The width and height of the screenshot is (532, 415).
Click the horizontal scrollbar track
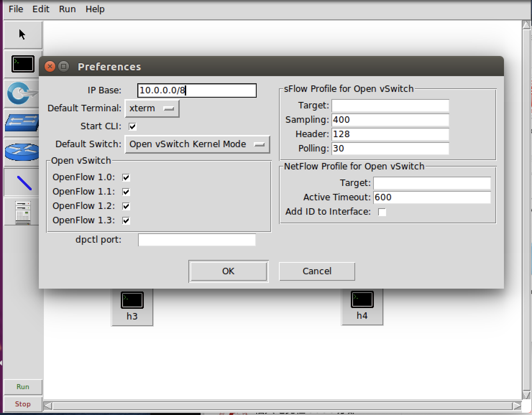[283, 406]
